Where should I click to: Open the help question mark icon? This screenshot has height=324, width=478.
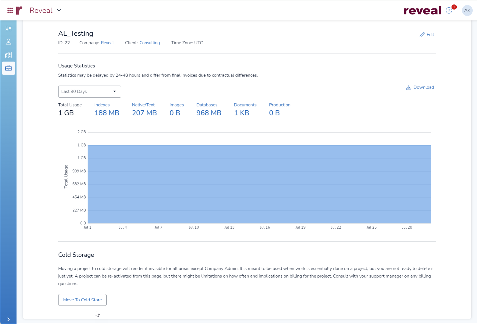[x=449, y=11]
